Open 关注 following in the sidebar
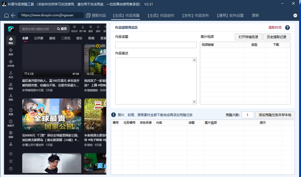This screenshot has height=177, width=301. click(11, 75)
